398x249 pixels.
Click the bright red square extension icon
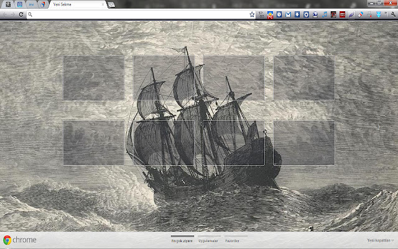pos(343,14)
